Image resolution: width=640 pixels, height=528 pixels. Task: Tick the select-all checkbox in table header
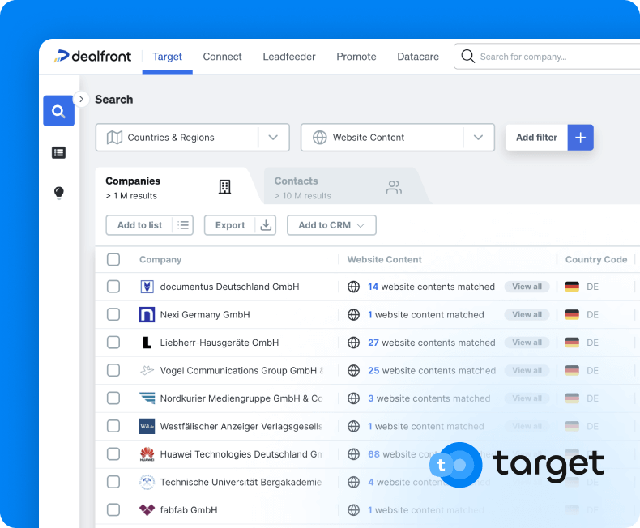pos(113,259)
